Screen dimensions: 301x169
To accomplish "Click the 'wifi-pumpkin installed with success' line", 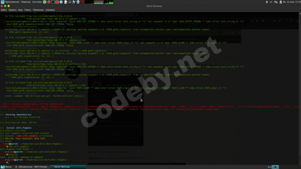I will click(25, 133).
